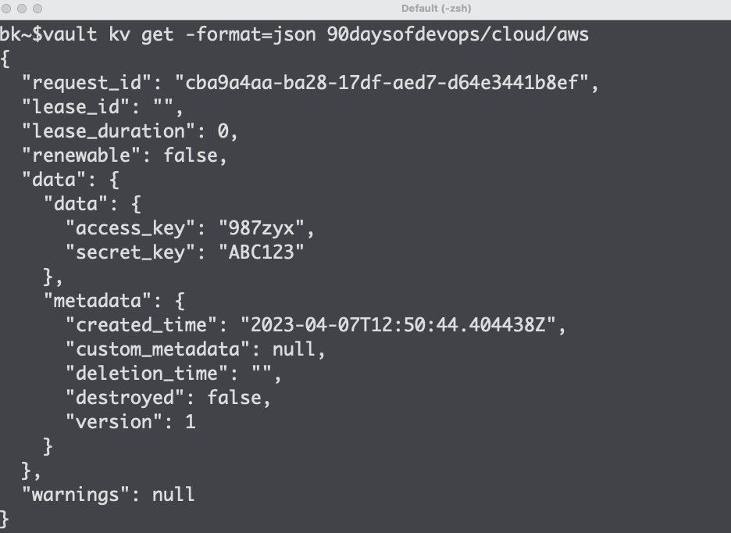731x533 pixels.
Task: Click the zoom window button
Action: tap(37, 9)
